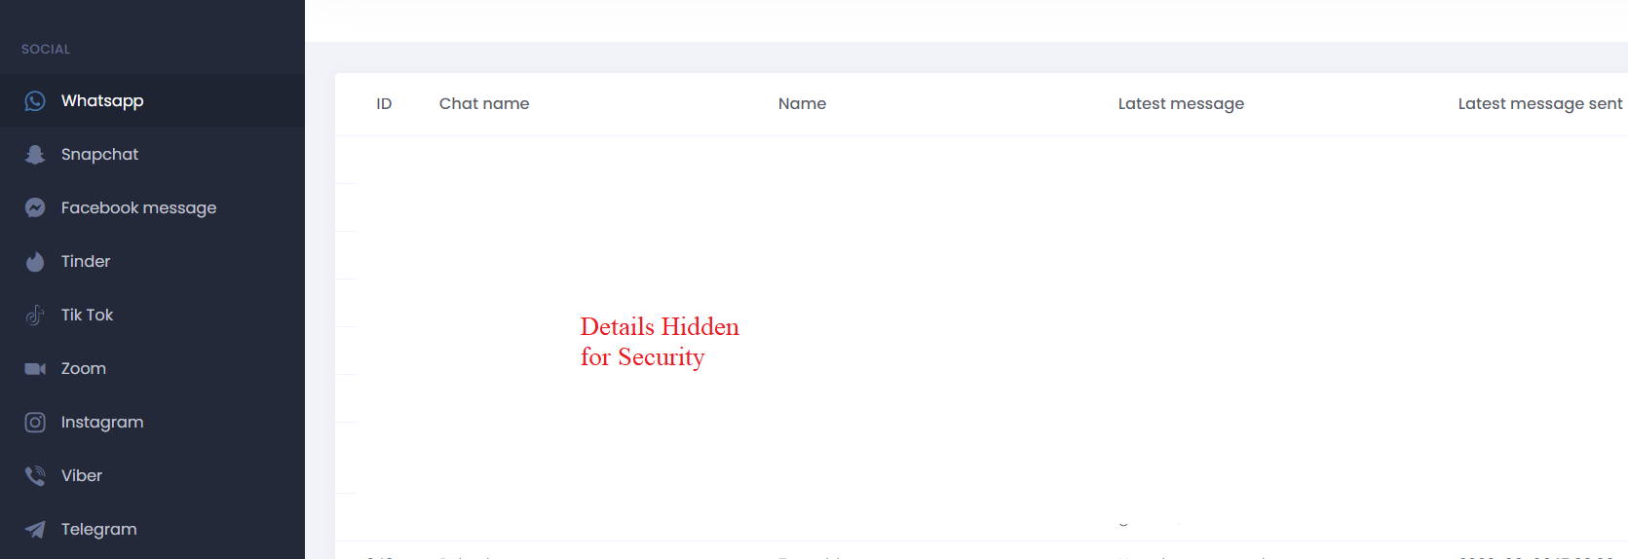The image size is (1628, 559).
Task: Click the Instagram camera icon
Action: [35, 423]
